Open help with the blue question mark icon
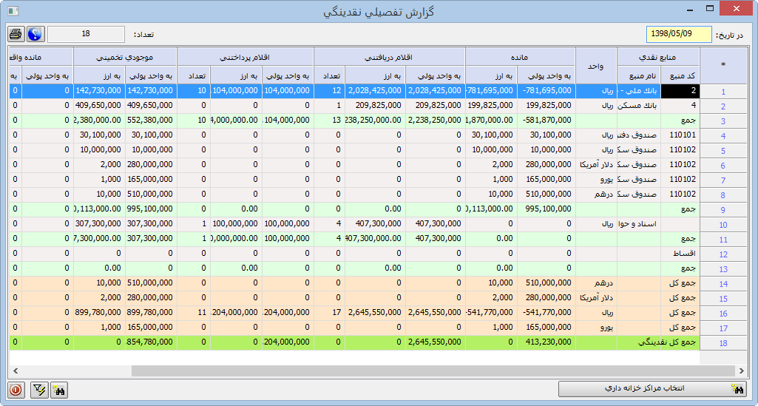The width and height of the screenshot is (758, 406). tap(35, 35)
